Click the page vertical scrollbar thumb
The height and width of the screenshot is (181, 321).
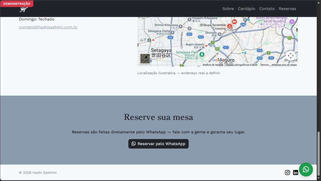(318, 153)
